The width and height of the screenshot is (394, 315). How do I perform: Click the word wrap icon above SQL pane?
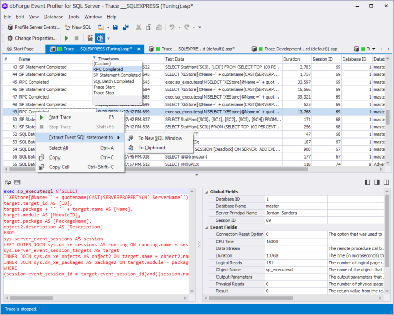pos(8,182)
